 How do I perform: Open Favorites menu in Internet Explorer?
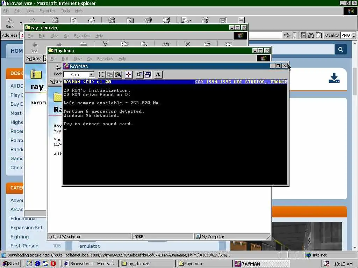point(47,11)
